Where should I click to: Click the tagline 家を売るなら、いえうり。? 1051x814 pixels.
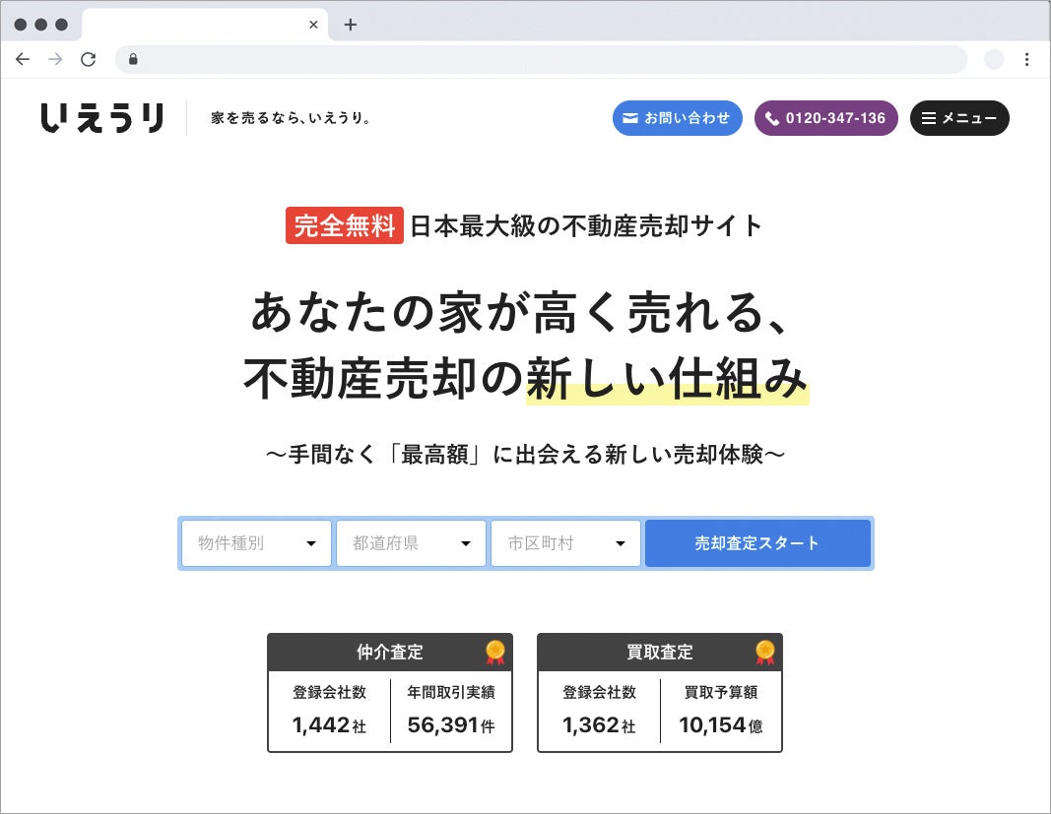click(x=291, y=118)
